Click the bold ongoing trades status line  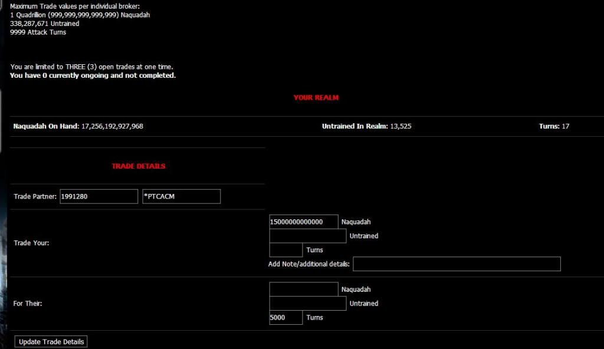[x=93, y=75]
